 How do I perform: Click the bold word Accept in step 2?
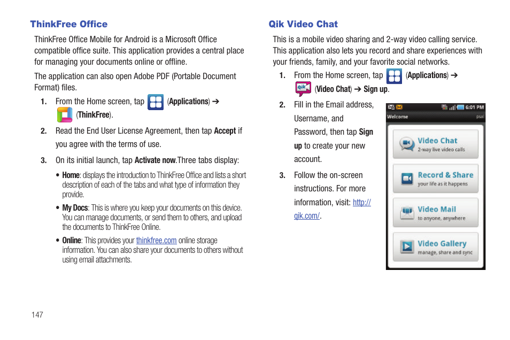[x=225, y=131]
